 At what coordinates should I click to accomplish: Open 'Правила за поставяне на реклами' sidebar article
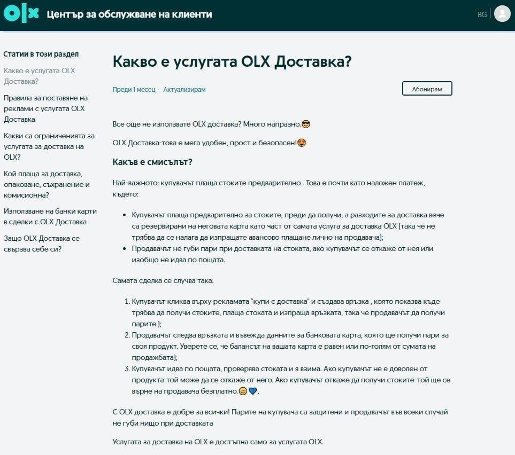coord(45,108)
